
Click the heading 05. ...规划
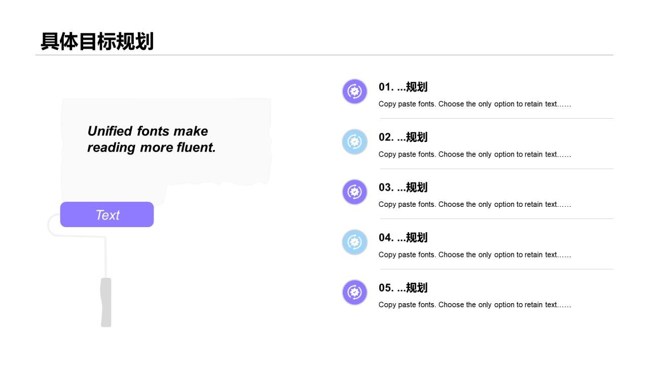(403, 287)
